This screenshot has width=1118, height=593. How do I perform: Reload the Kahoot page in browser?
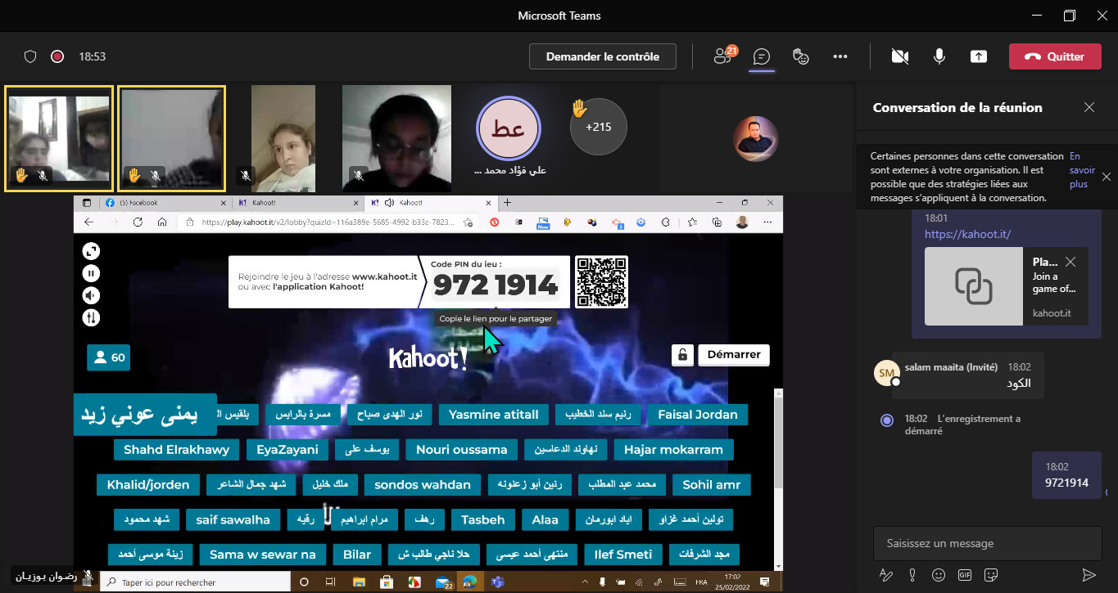coord(138,222)
